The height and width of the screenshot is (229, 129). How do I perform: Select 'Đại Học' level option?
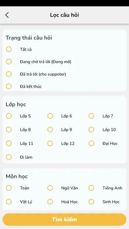tap(91, 143)
